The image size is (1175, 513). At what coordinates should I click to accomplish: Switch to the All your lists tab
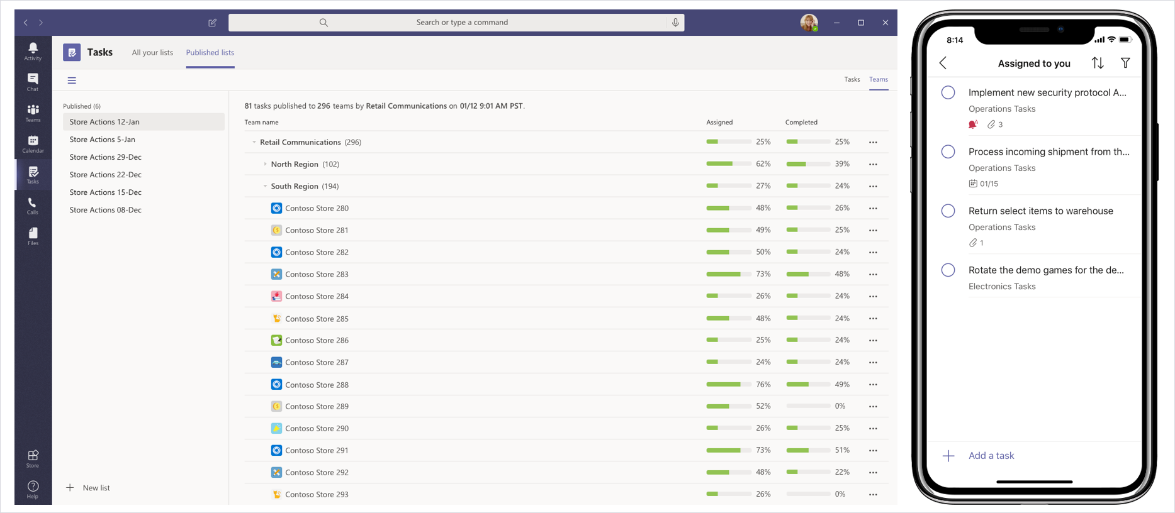pos(152,53)
